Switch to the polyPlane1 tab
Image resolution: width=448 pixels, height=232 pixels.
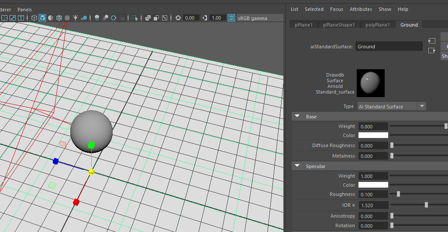377,25
